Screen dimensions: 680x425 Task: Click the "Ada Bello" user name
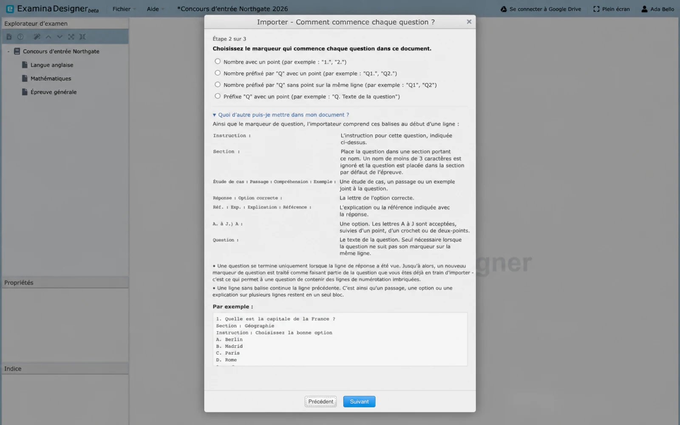pyautogui.click(x=662, y=9)
